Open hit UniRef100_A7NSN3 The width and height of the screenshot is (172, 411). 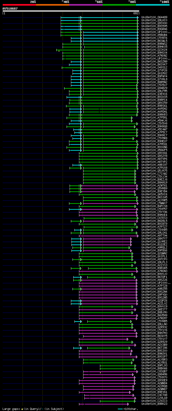click(154, 271)
